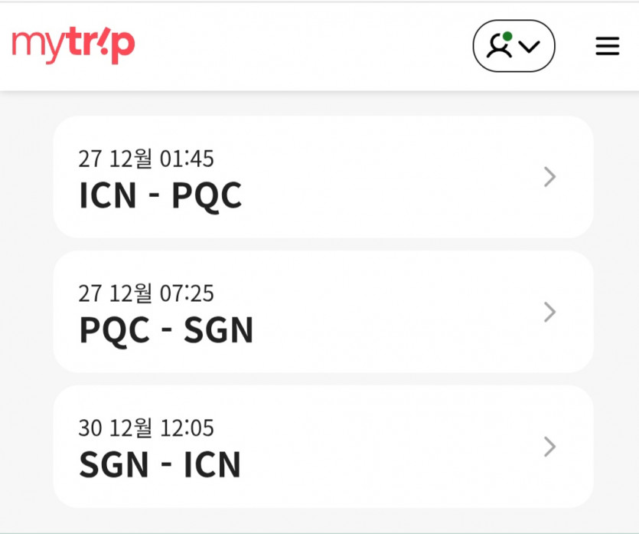Click the 27 12월 07:25 departure date
Viewport: 639px width, 534px height.
point(146,293)
